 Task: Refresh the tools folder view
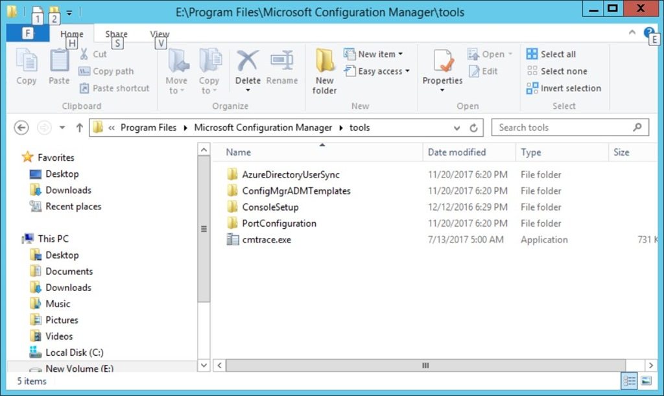(473, 128)
